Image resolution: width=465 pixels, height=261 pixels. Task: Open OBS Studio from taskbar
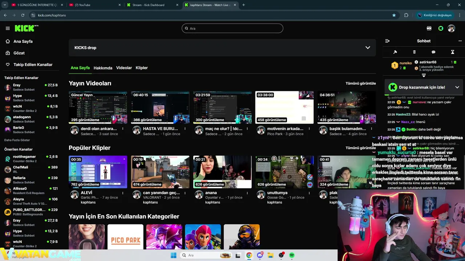[281, 255]
